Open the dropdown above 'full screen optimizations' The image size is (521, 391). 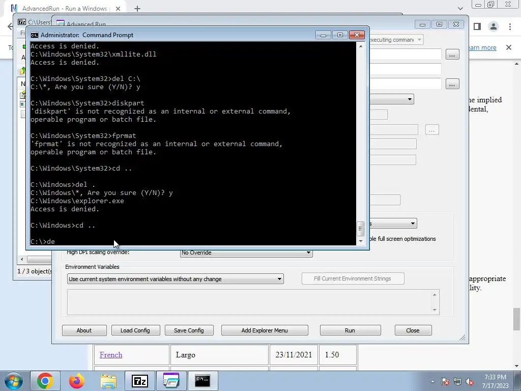click(394, 224)
